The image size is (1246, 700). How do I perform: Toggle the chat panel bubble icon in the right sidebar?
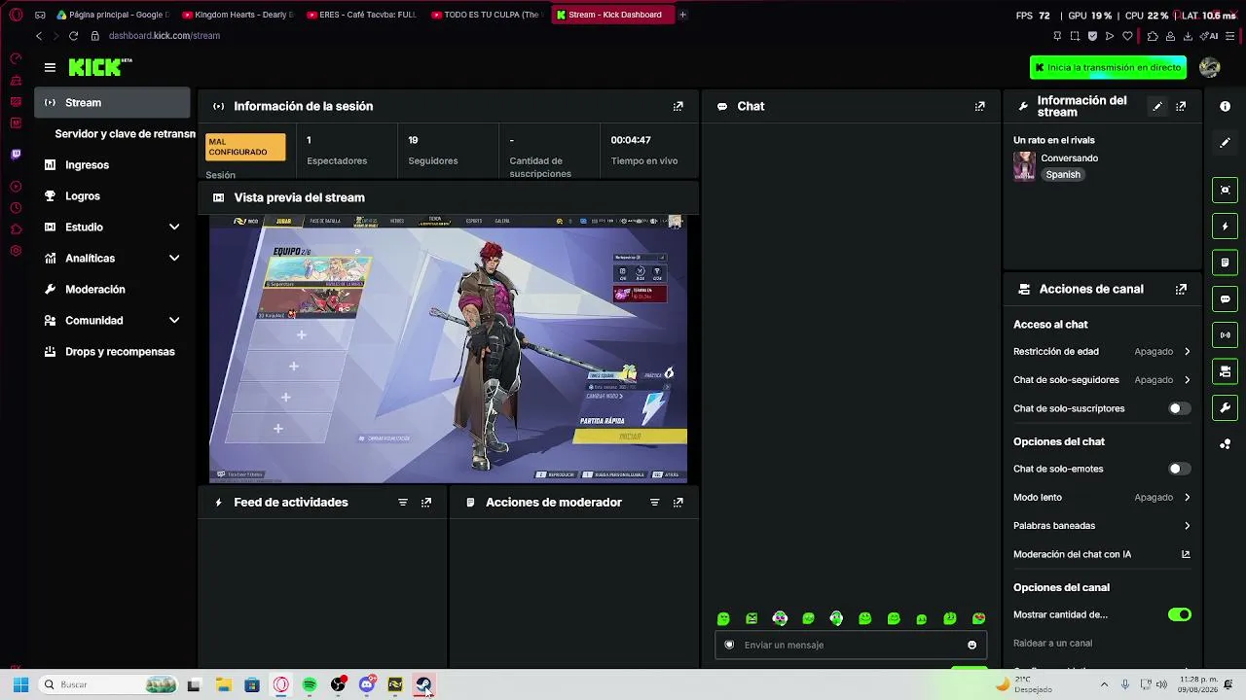point(1226,299)
